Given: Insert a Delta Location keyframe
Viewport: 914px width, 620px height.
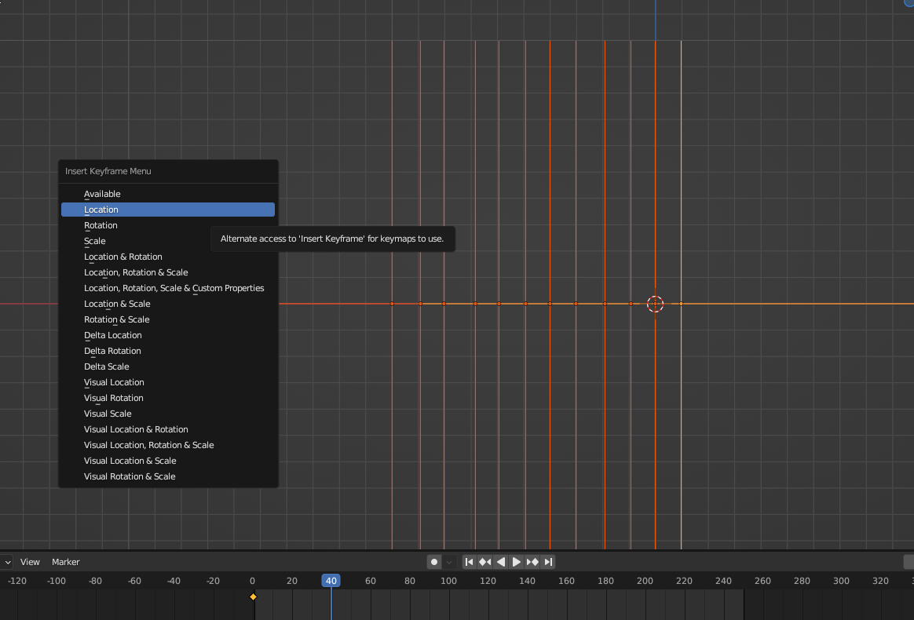Looking at the screenshot, I should [168, 336].
